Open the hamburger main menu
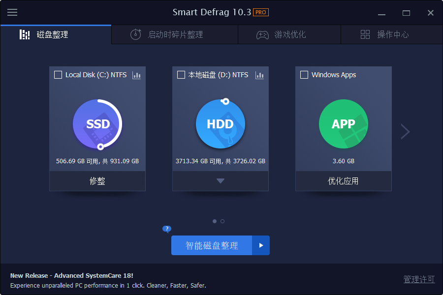The image size is (443, 295). [x=12, y=12]
